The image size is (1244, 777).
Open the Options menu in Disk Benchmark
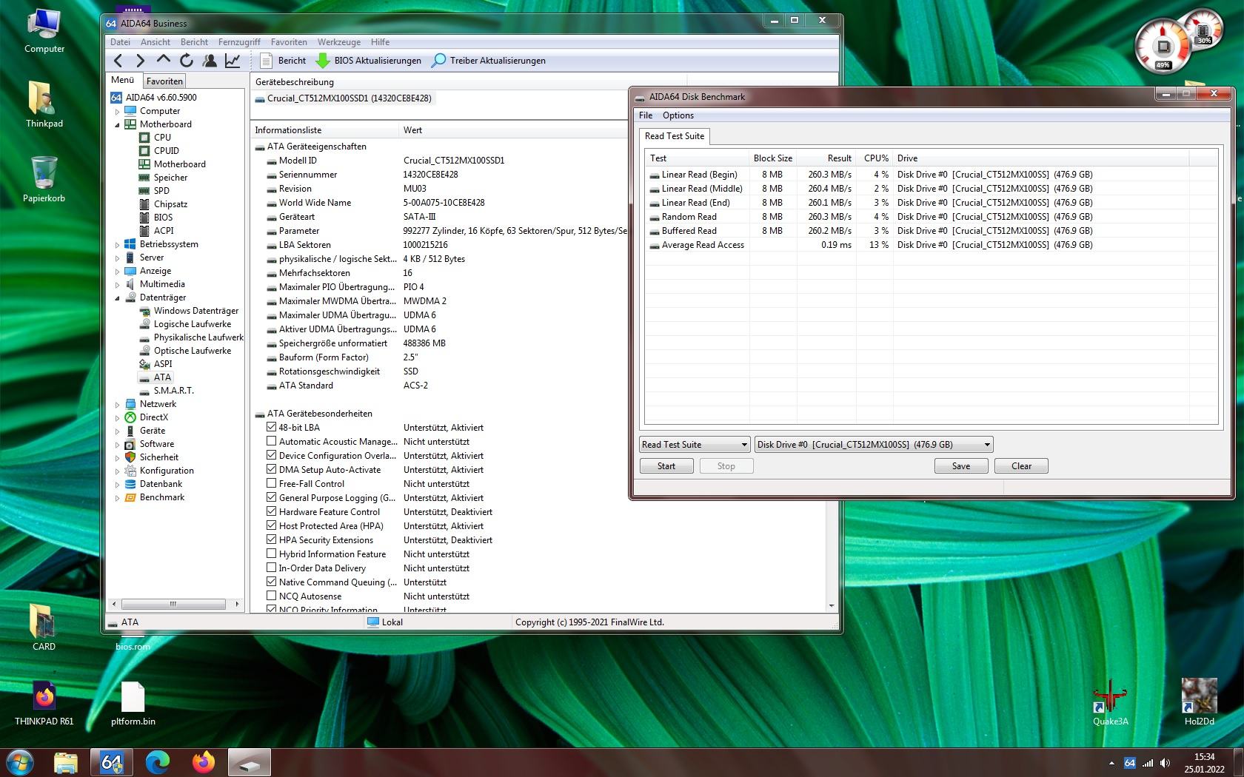(678, 115)
